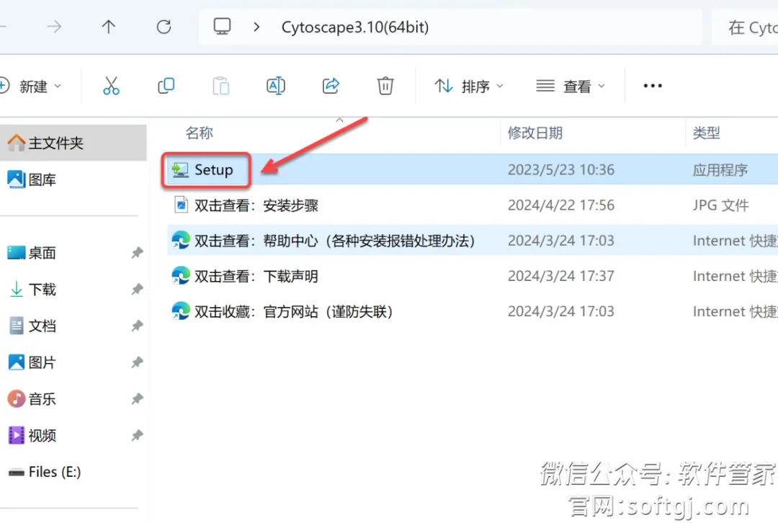Click the pin icon beside 视频
The width and height of the screenshot is (778, 523).
tap(137, 436)
